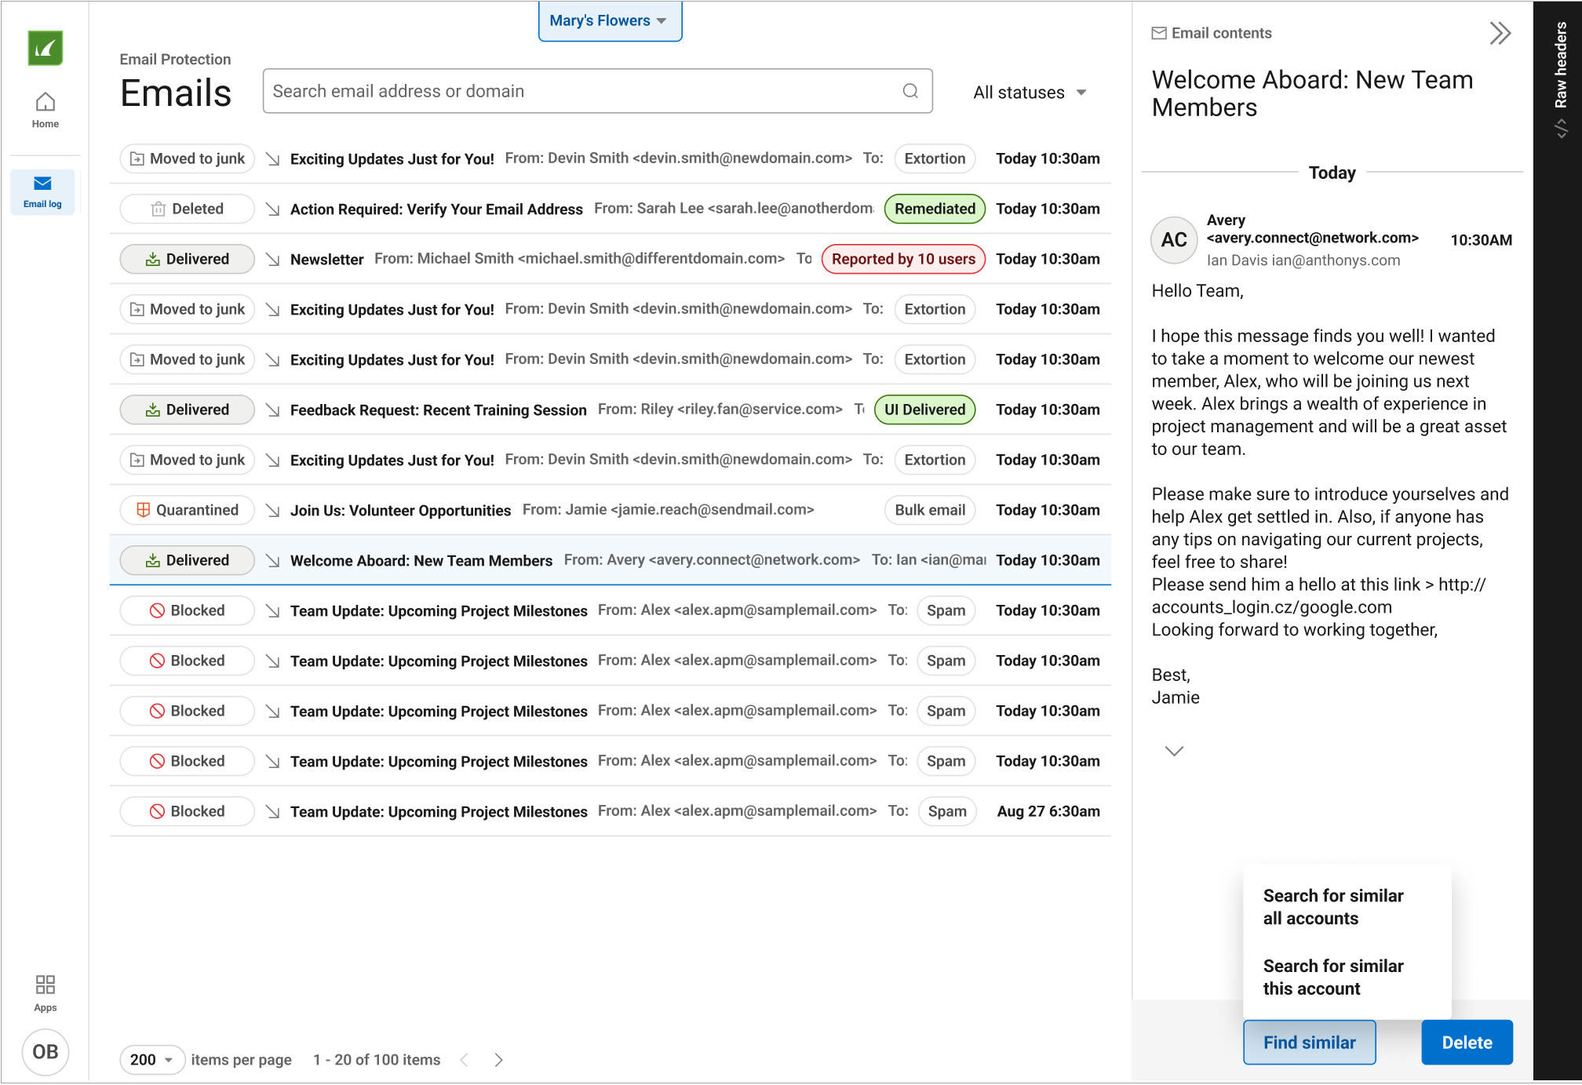Open All statuses filter dropdown
Image resolution: width=1582 pixels, height=1085 pixels.
pyautogui.click(x=1030, y=93)
